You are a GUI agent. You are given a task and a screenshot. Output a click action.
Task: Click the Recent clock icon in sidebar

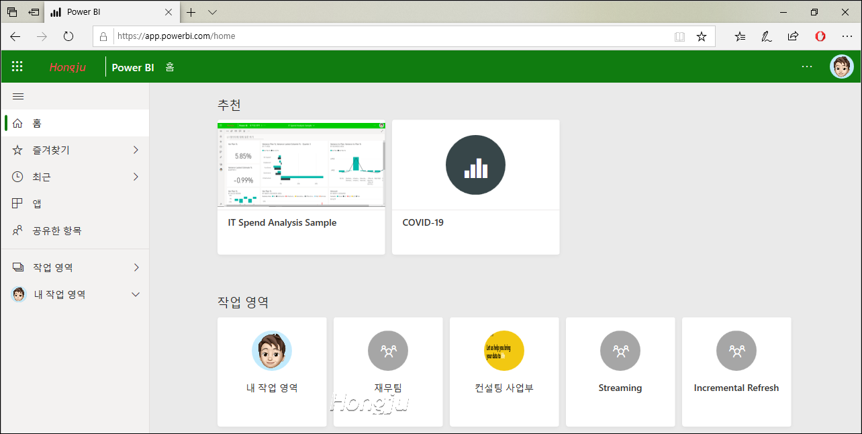tap(18, 177)
